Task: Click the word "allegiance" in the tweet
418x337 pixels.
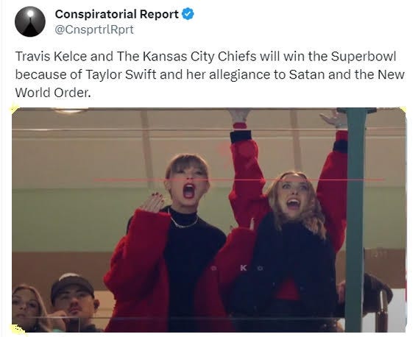Action: coord(240,74)
